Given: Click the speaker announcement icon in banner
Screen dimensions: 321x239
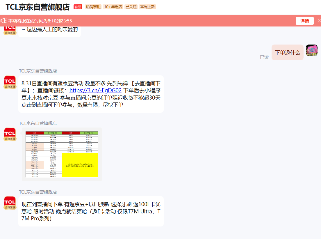Looking at the screenshot, I should [3, 21].
